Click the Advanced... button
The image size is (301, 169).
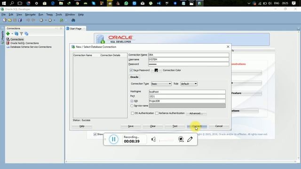click(x=196, y=114)
